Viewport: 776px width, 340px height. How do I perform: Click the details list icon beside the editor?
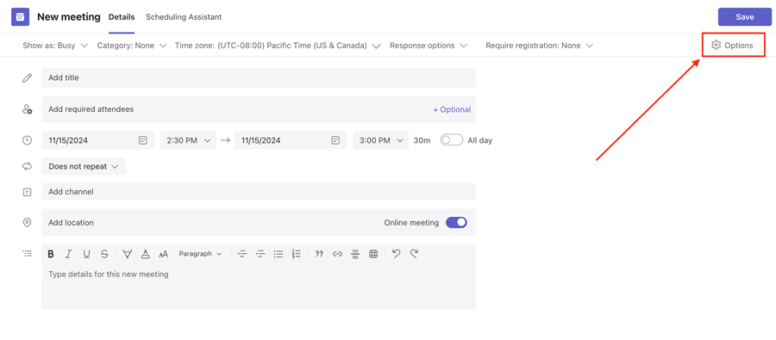click(28, 254)
